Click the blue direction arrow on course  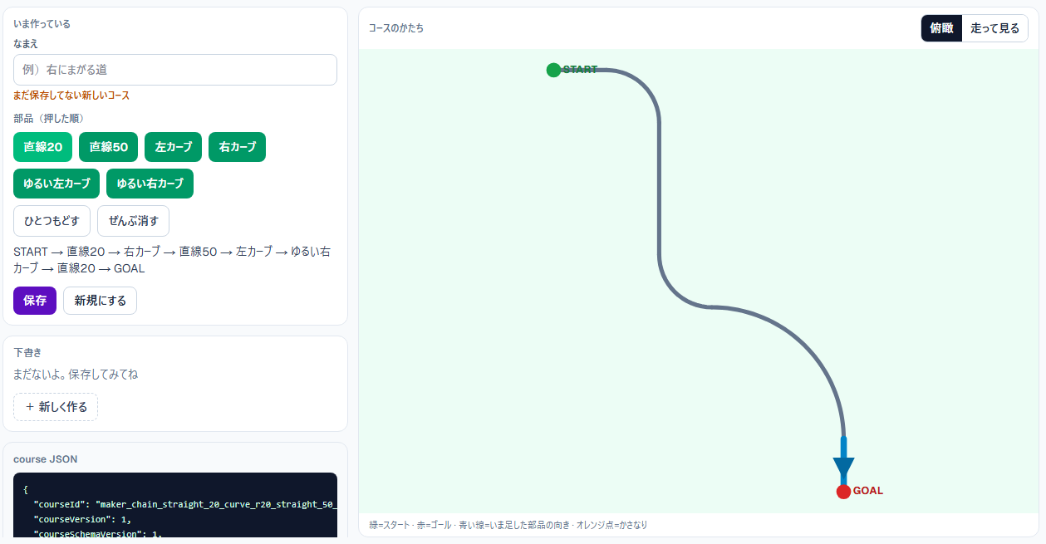point(843,461)
